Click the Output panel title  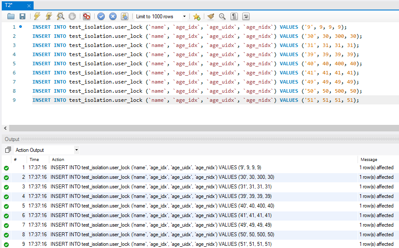pos(12,139)
